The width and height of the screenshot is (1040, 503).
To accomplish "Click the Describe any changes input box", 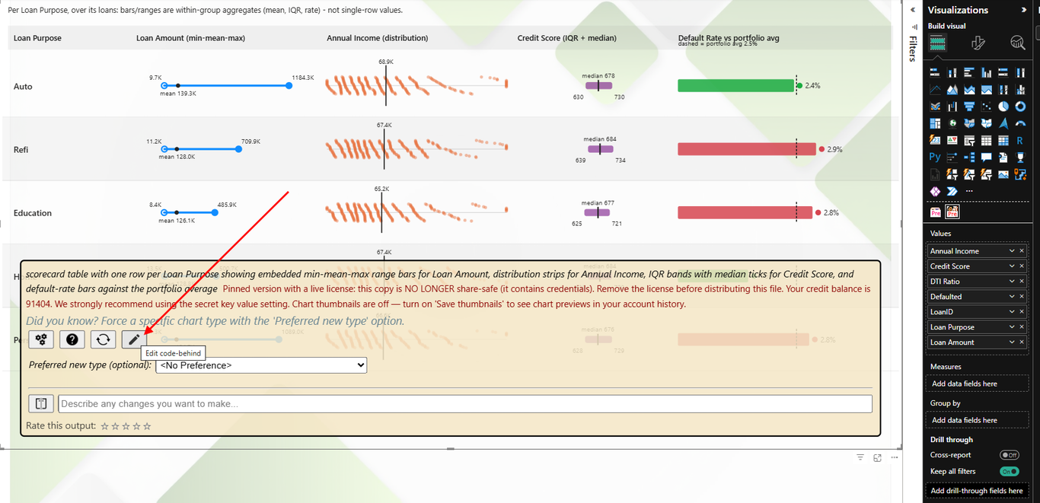I will 464,403.
